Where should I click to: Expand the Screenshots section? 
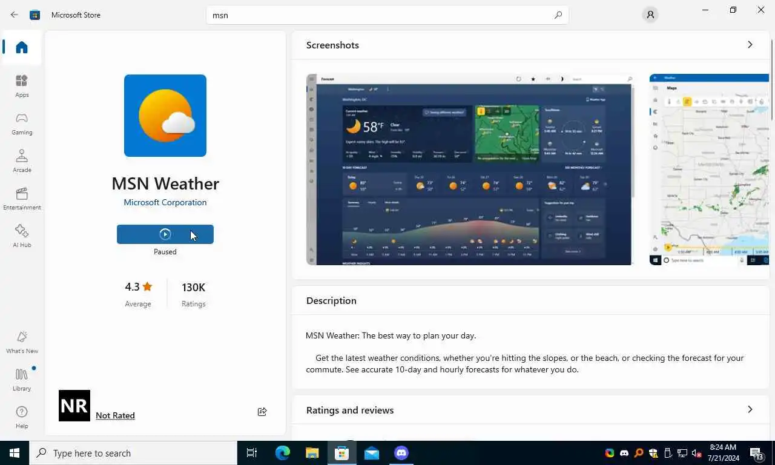[x=750, y=45]
